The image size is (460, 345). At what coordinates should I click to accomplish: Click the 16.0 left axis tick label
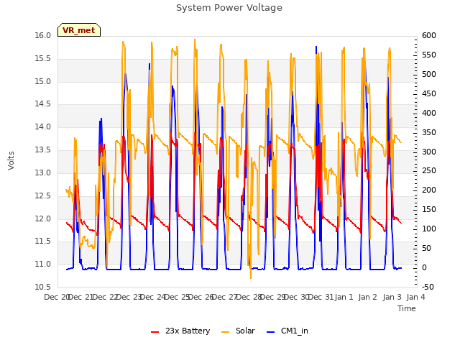click(43, 36)
